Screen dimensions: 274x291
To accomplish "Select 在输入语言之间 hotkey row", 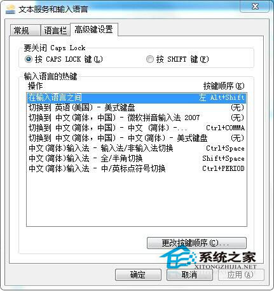I will 137,98.
